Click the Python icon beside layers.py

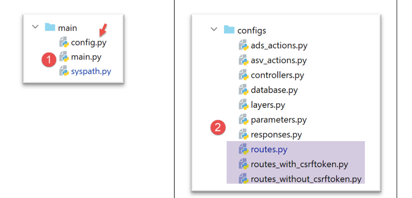243,105
